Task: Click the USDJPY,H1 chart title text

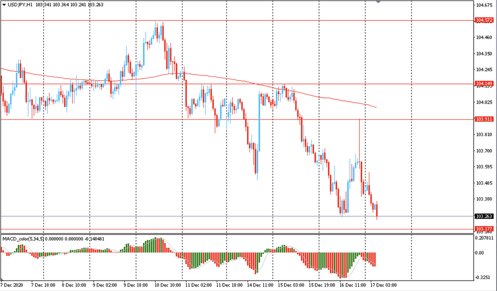Action: coord(20,5)
